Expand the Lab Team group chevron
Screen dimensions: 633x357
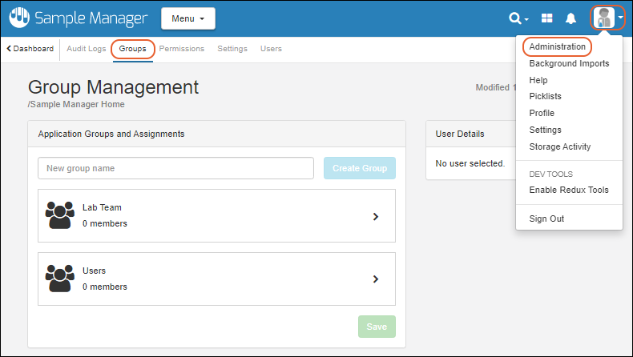pos(375,216)
